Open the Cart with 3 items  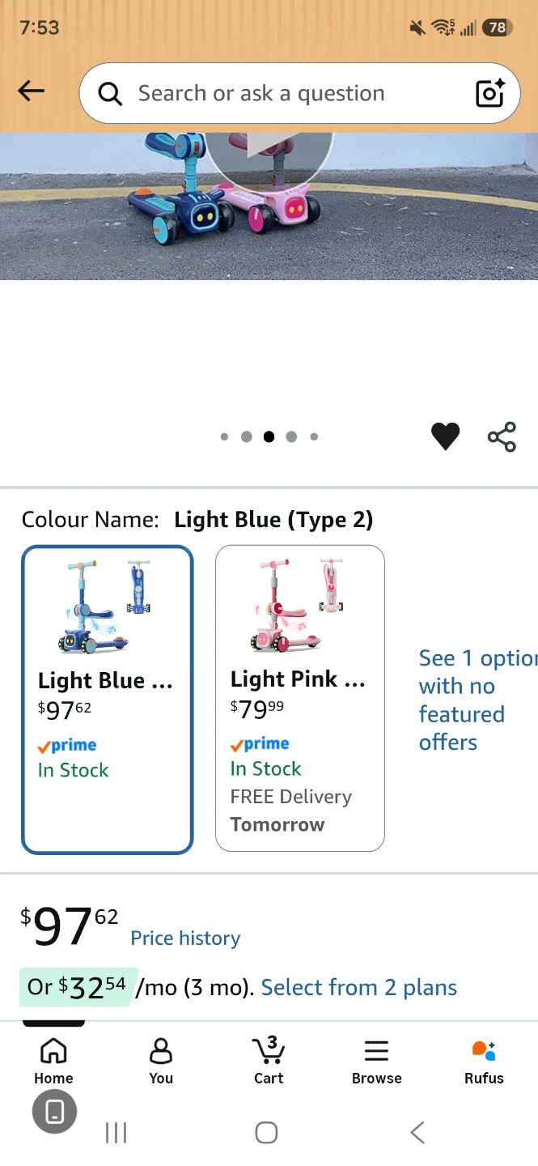point(269,1062)
